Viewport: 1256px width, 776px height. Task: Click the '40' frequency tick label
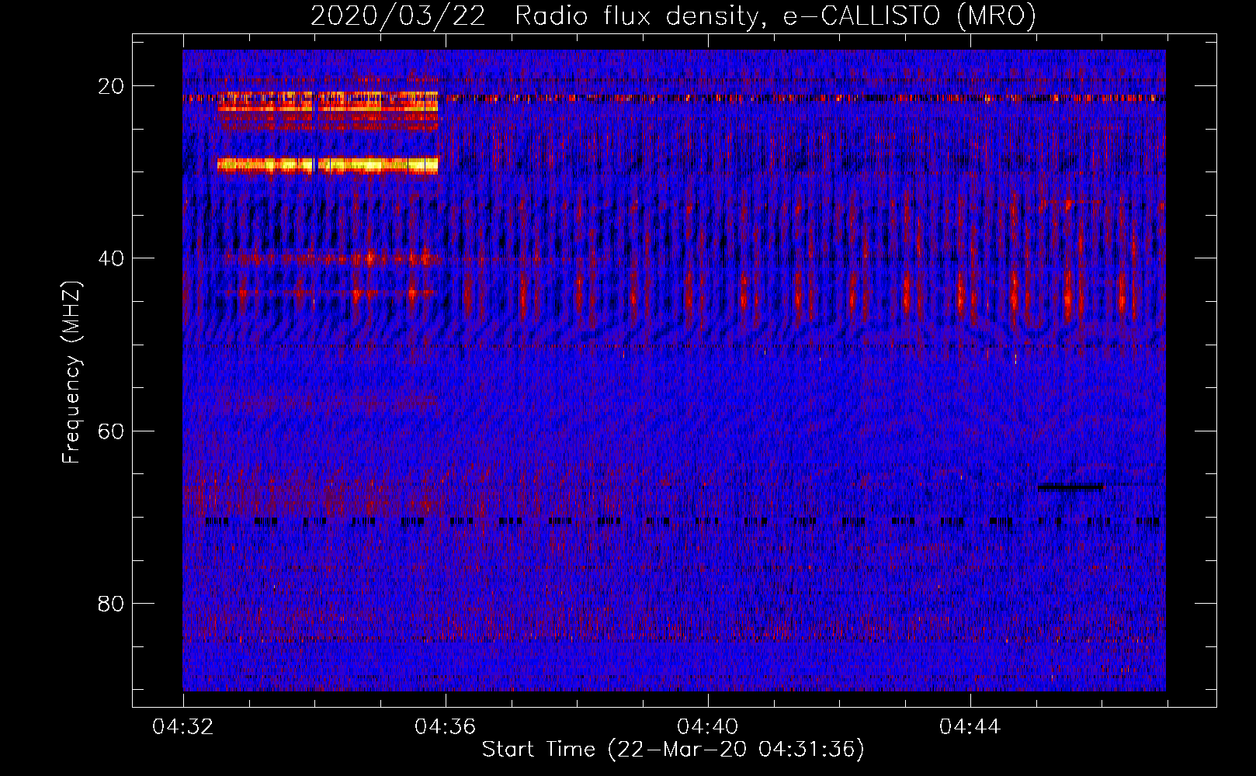[111, 258]
